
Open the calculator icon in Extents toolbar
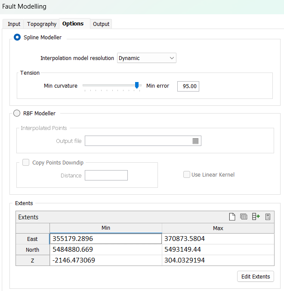(268, 217)
